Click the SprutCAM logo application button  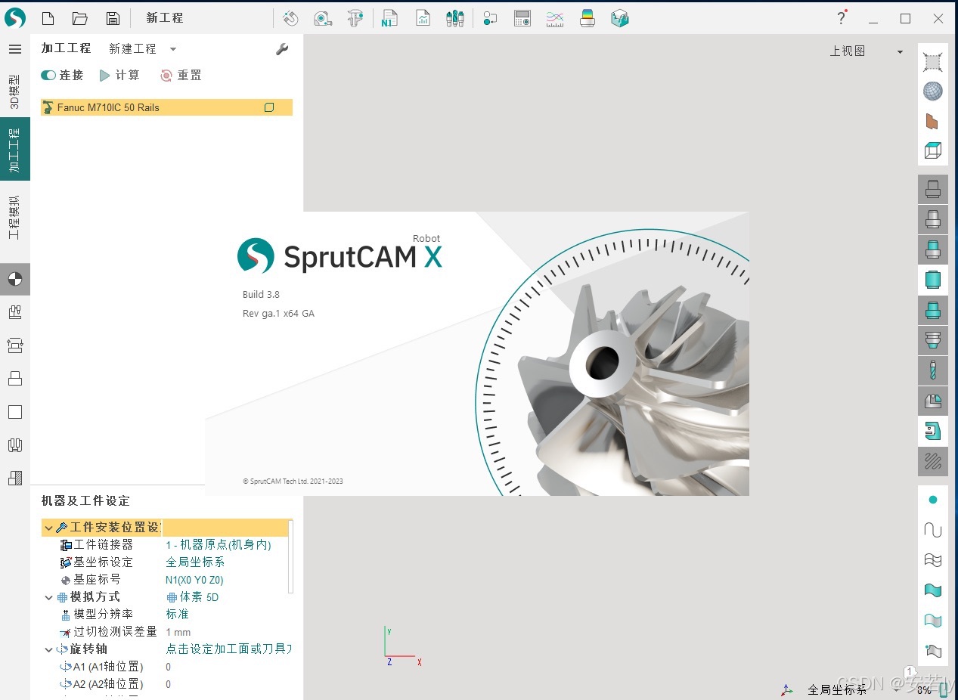tap(15, 17)
